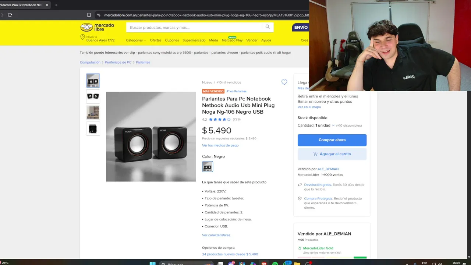Click related search 'ver clip'
Viewport: 471px width, 265px height.
129,53
